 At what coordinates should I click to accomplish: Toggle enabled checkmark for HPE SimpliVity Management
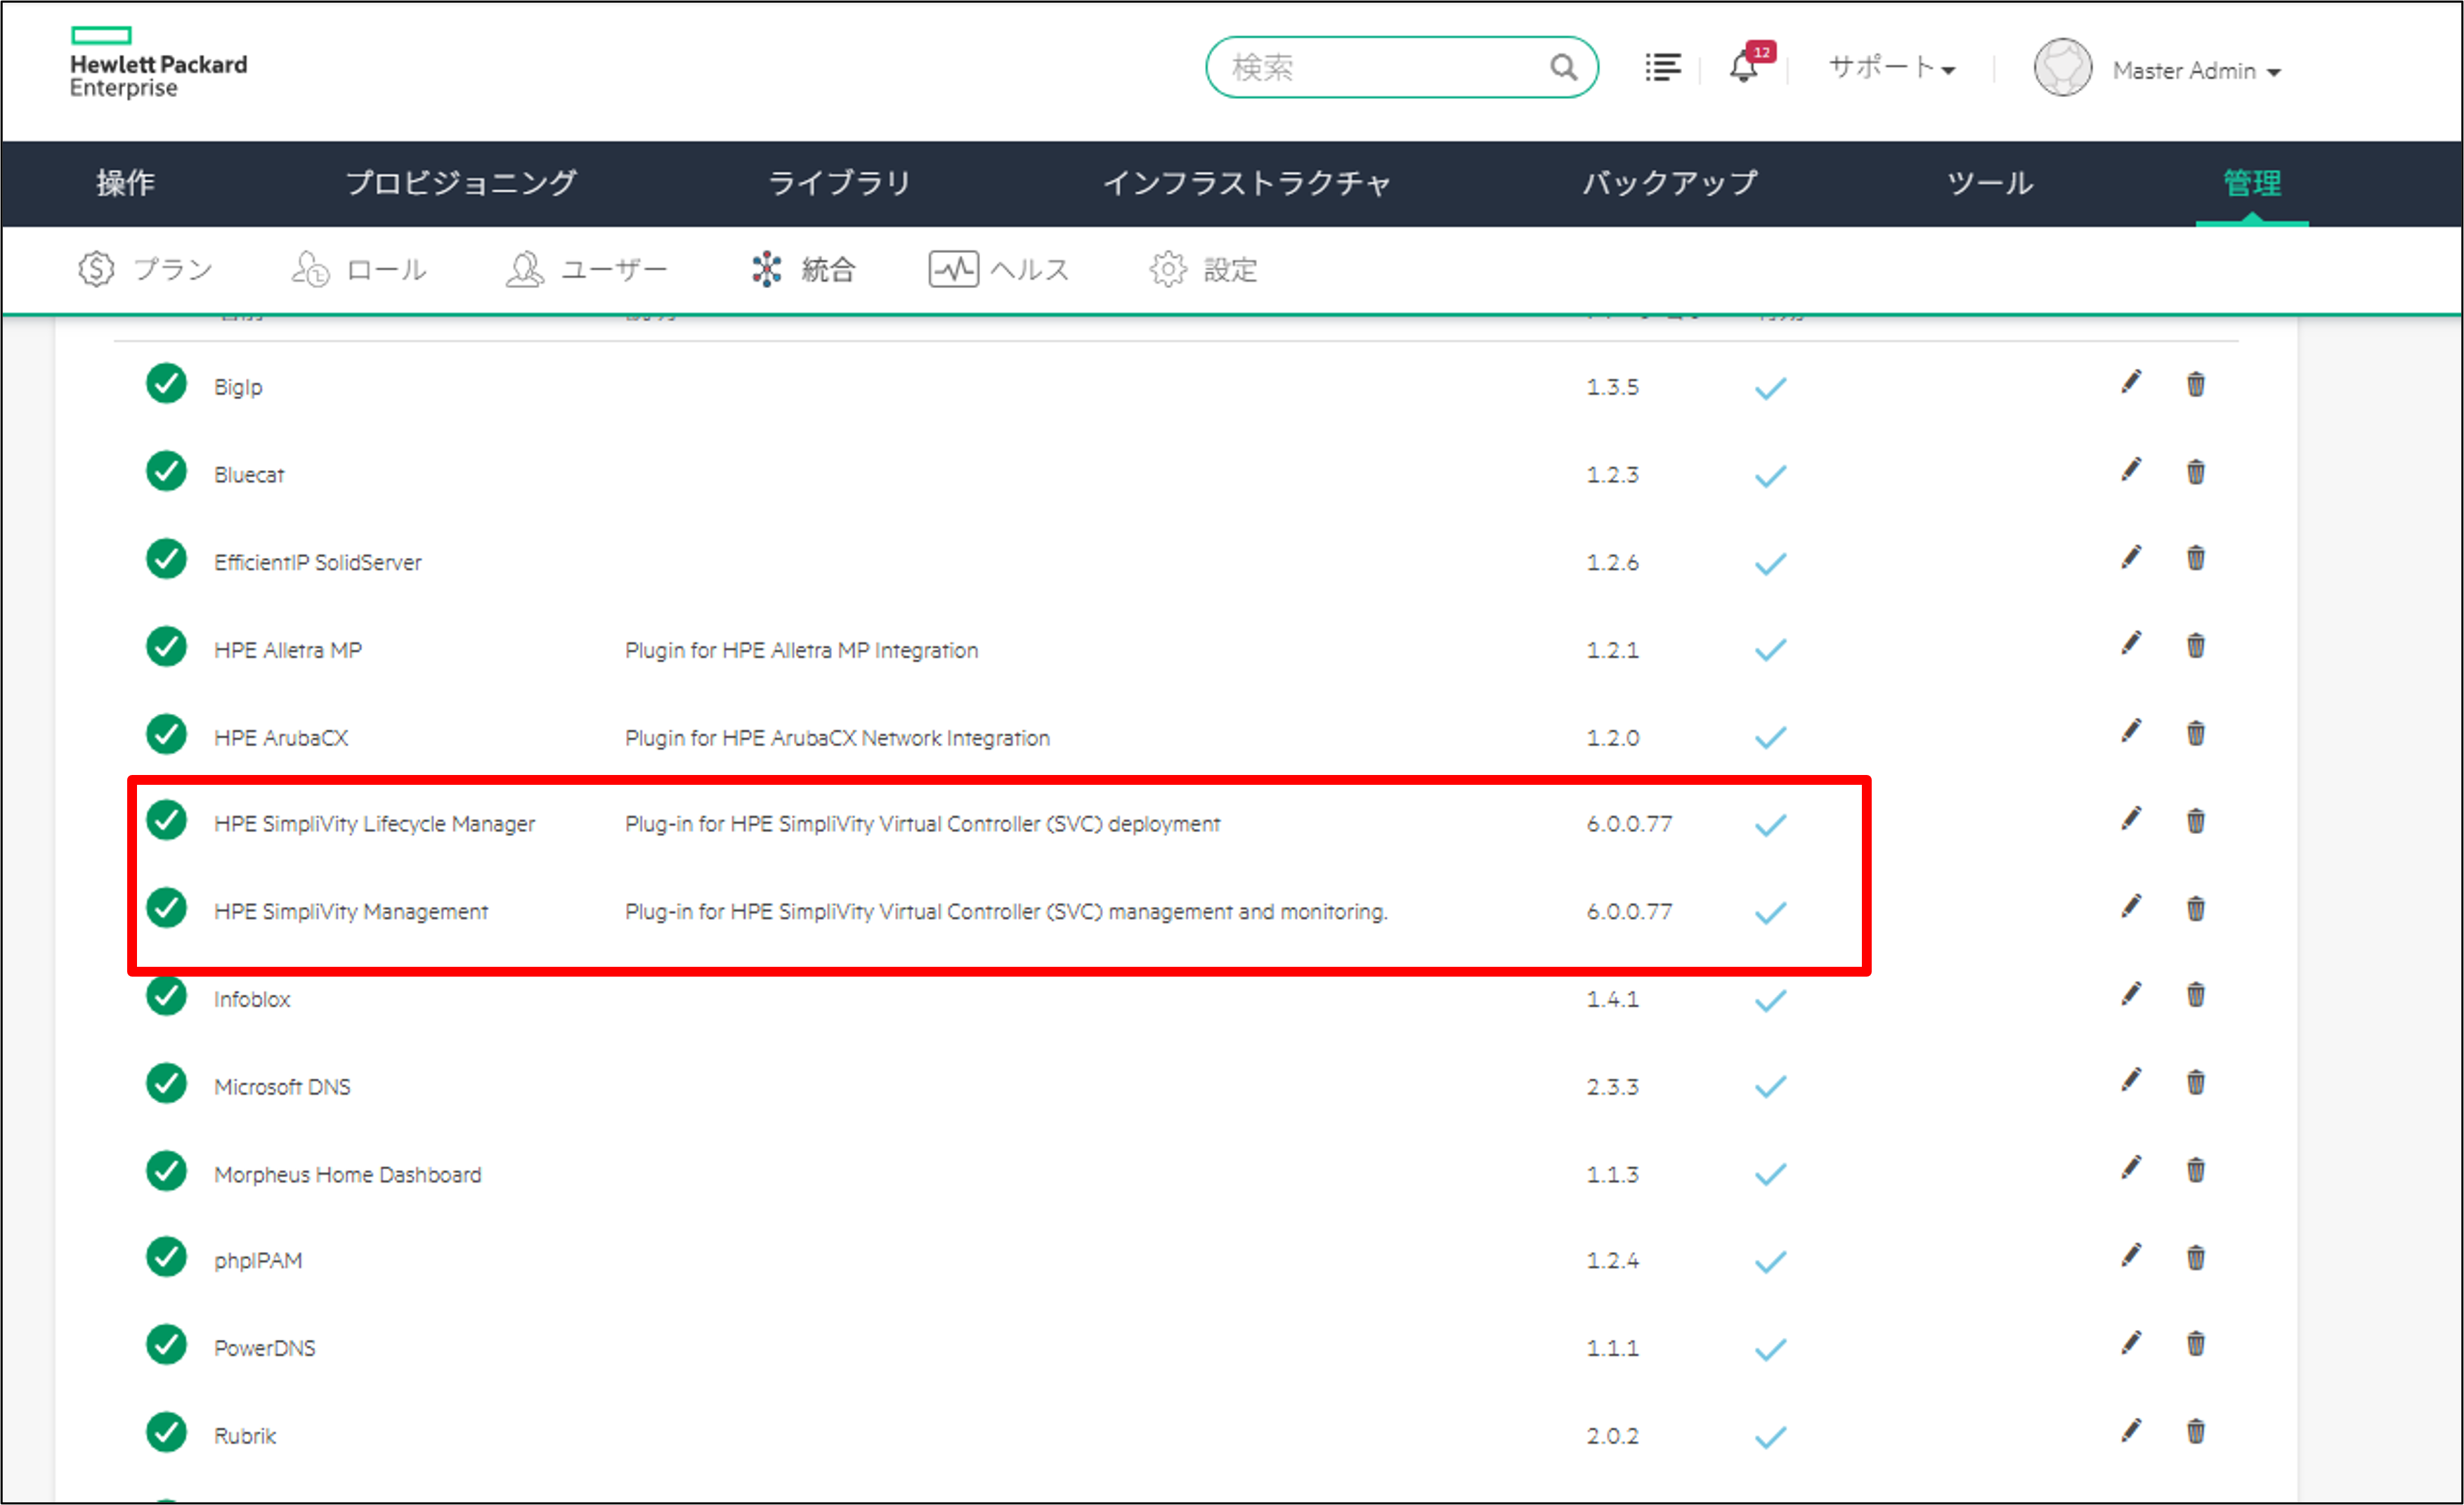[x=1770, y=913]
